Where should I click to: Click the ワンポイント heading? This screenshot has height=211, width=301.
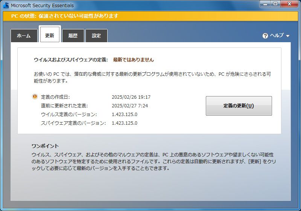(x=45, y=146)
